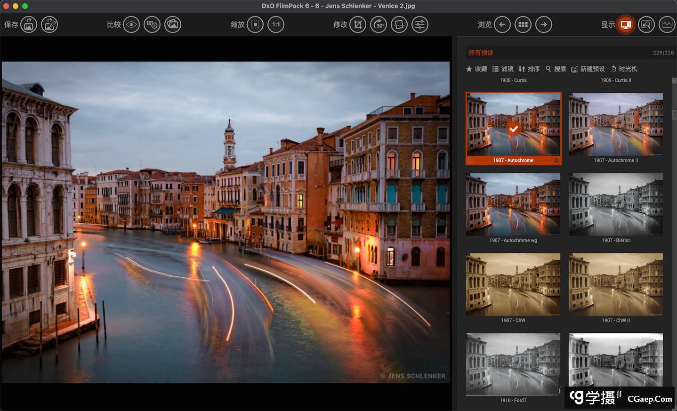Open the adjustment sliders panel
Viewport: 677px width, 411px height.
[x=420, y=24]
